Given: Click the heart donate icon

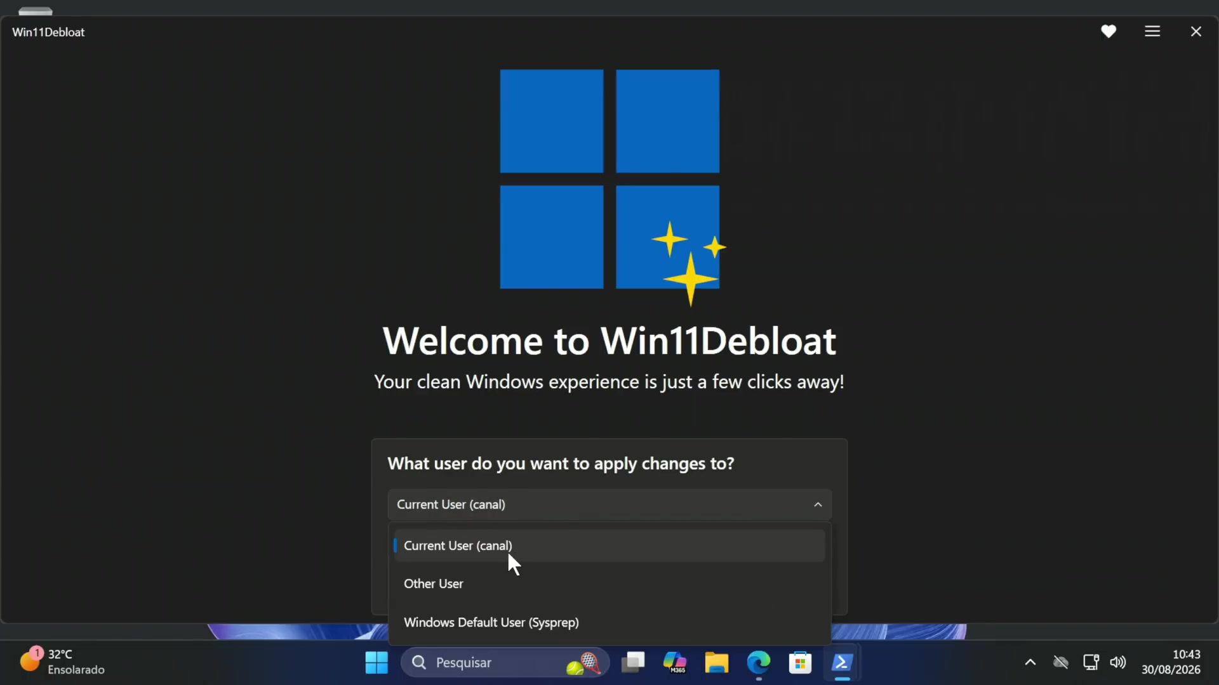Looking at the screenshot, I should [1109, 31].
